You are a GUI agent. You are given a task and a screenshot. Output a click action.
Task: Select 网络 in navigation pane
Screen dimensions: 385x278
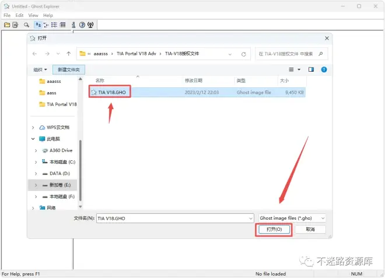pos(51,208)
